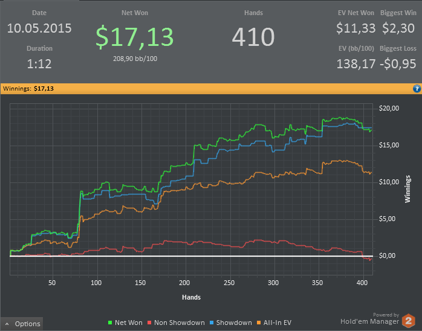422x331 pixels.
Task: Click the $15,00 y-axis tick label
Action: [x=389, y=145]
